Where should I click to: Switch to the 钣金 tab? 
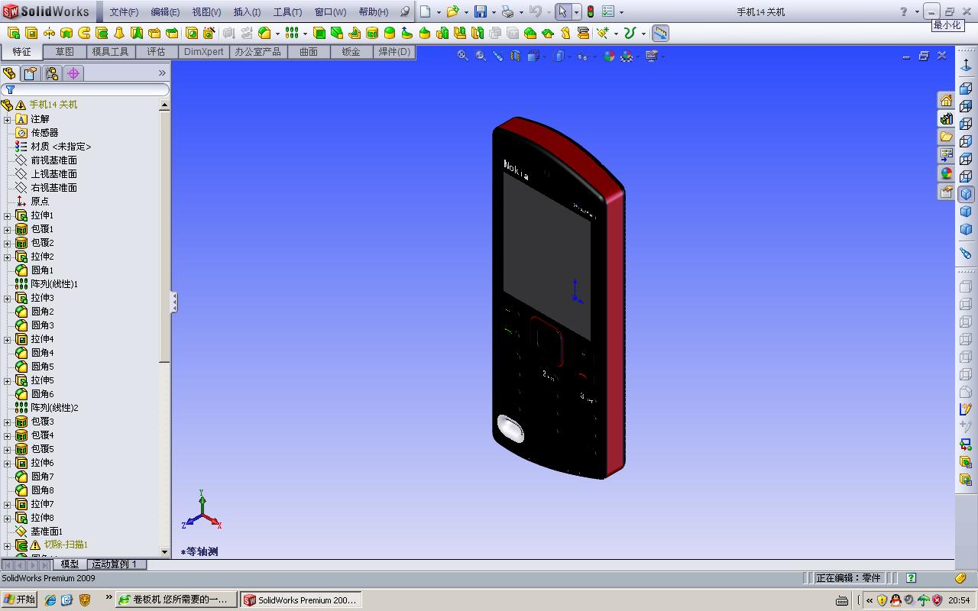(351, 52)
